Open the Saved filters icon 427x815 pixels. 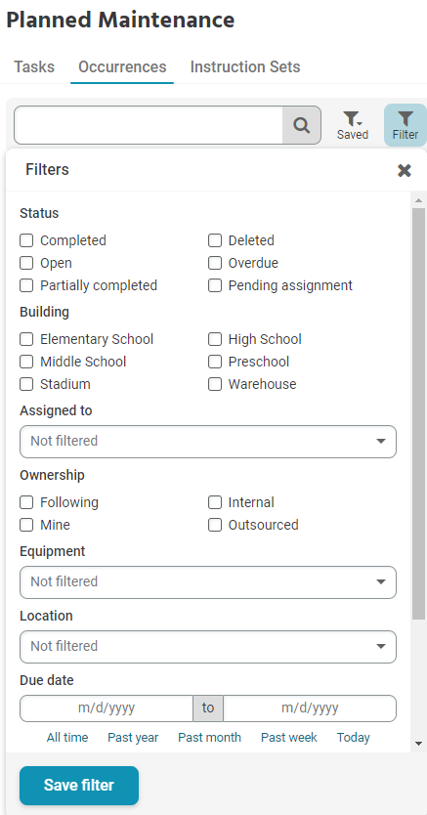(x=352, y=125)
